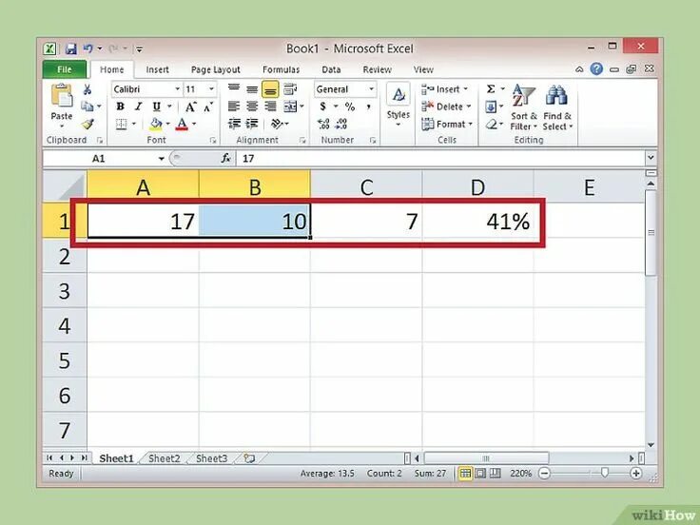700x525 pixels.
Task: Open the Calibri font name dropdown
Action: 177,89
